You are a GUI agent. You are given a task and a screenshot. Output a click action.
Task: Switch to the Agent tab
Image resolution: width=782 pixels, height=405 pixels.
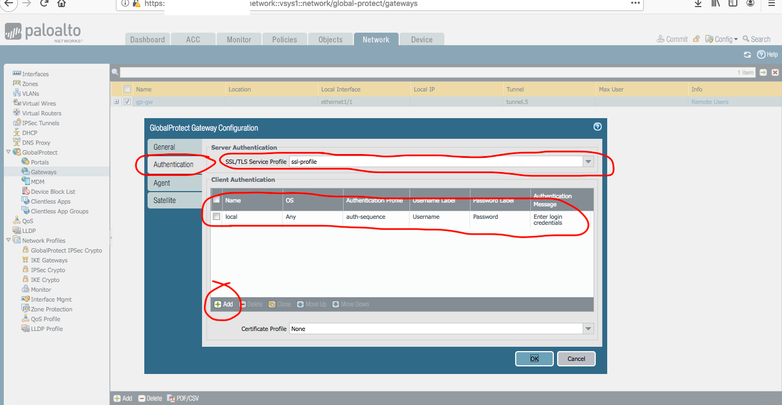pyautogui.click(x=162, y=183)
